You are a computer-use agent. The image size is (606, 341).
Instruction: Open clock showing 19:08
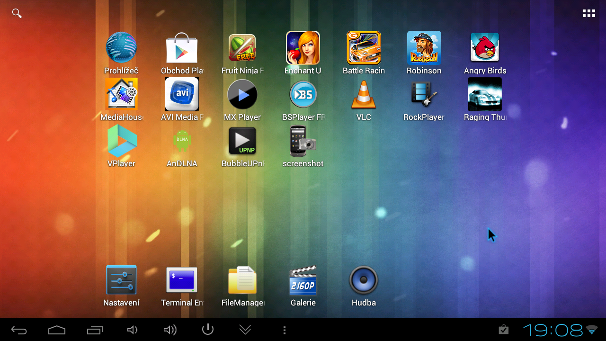pyautogui.click(x=553, y=330)
